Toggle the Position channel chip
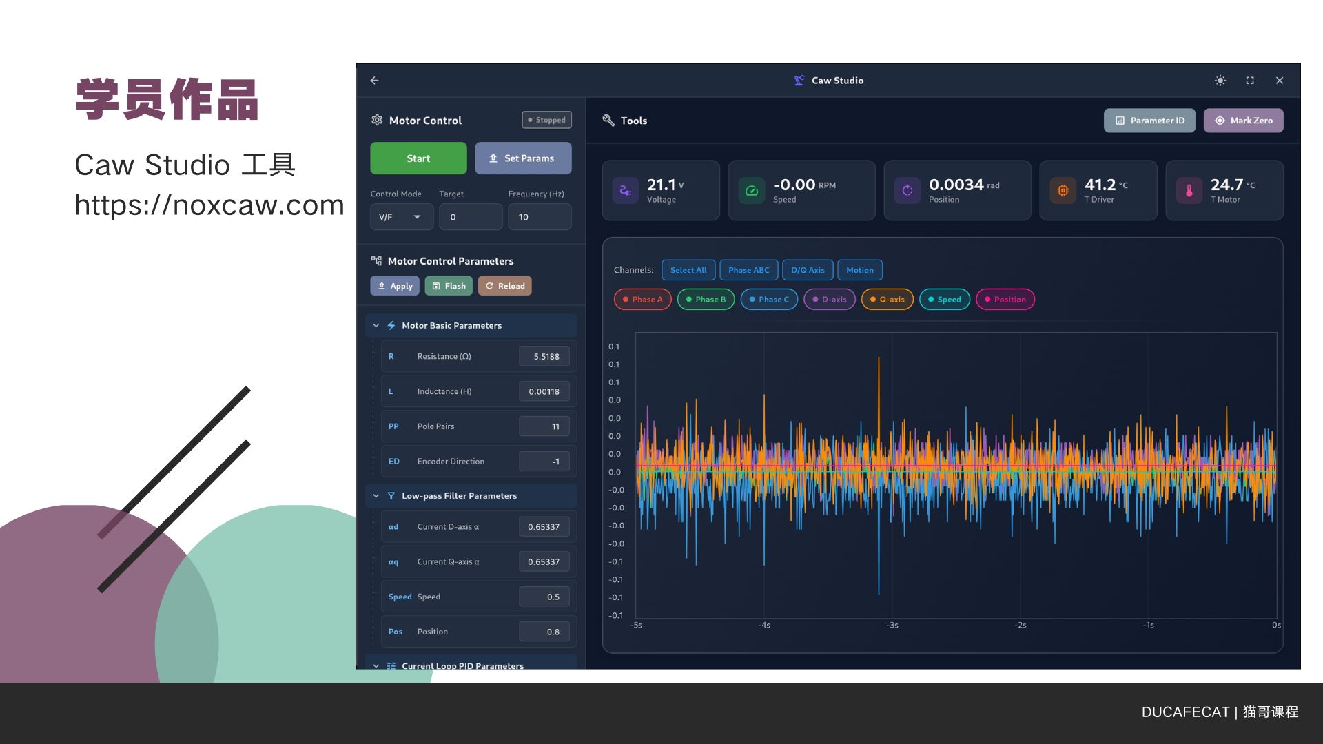Viewport: 1323px width, 744px height. [1005, 300]
